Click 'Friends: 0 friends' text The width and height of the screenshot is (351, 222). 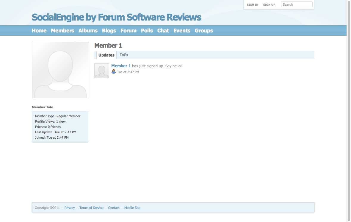(x=48, y=127)
